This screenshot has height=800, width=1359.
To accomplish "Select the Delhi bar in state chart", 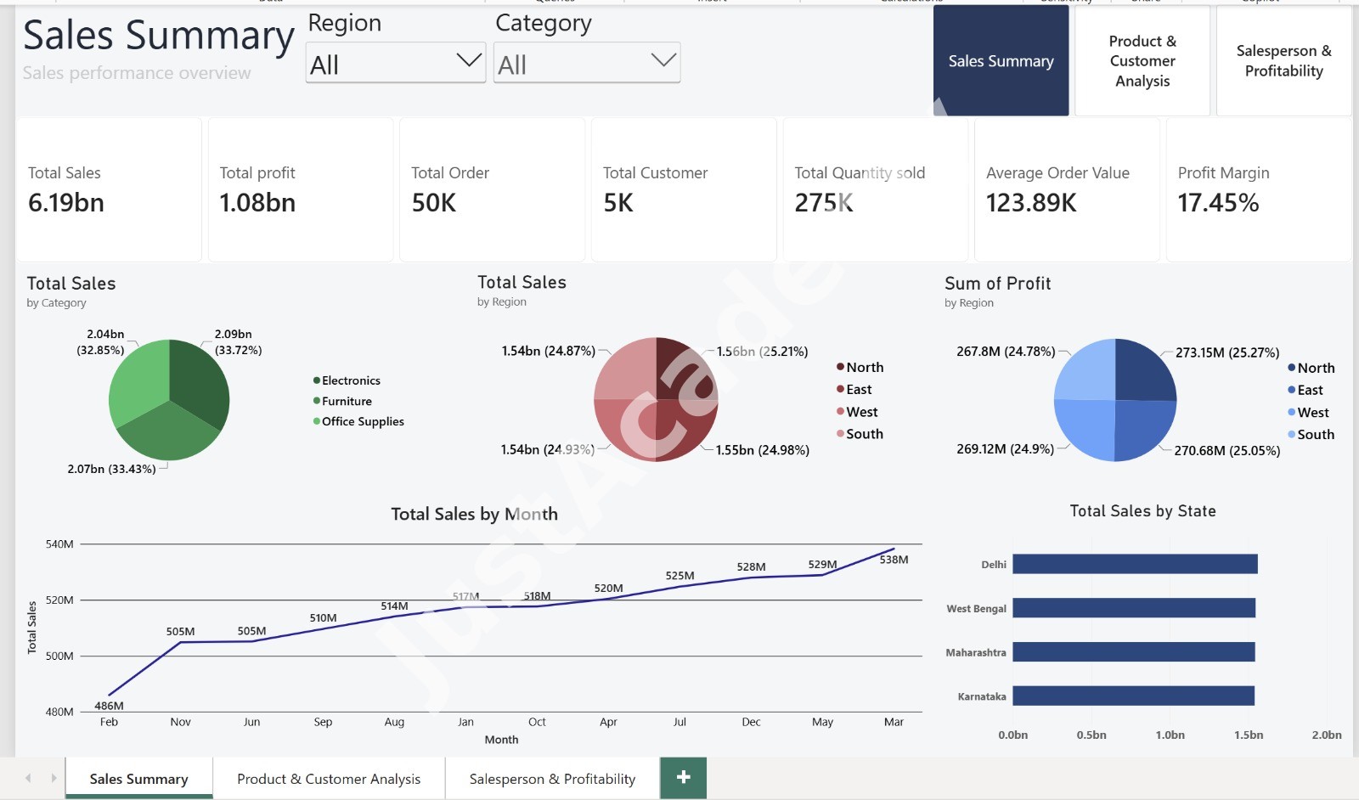I will pyautogui.click(x=1135, y=564).
